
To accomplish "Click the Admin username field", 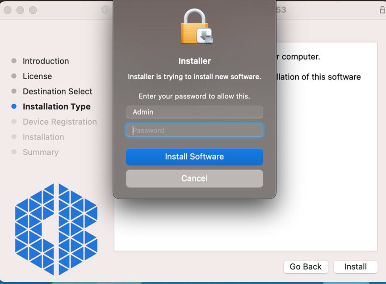I will [x=195, y=112].
